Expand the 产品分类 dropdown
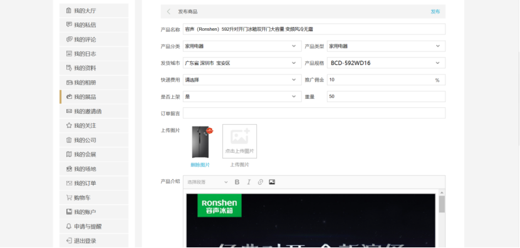This screenshot has height=248, width=520. click(x=242, y=46)
